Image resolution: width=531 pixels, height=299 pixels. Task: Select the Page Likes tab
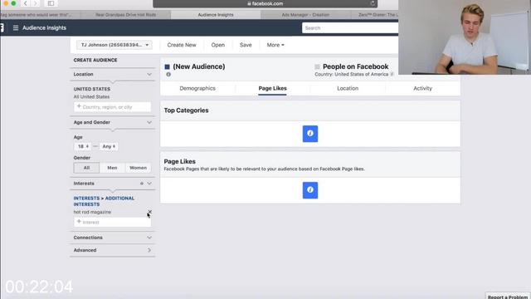273,88
